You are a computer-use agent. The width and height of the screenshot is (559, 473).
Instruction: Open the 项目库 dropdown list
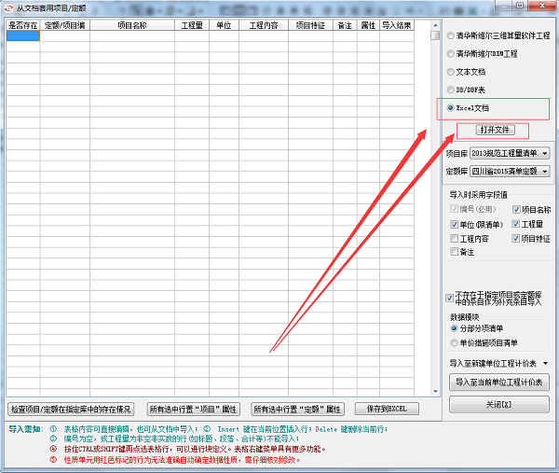(x=545, y=154)
